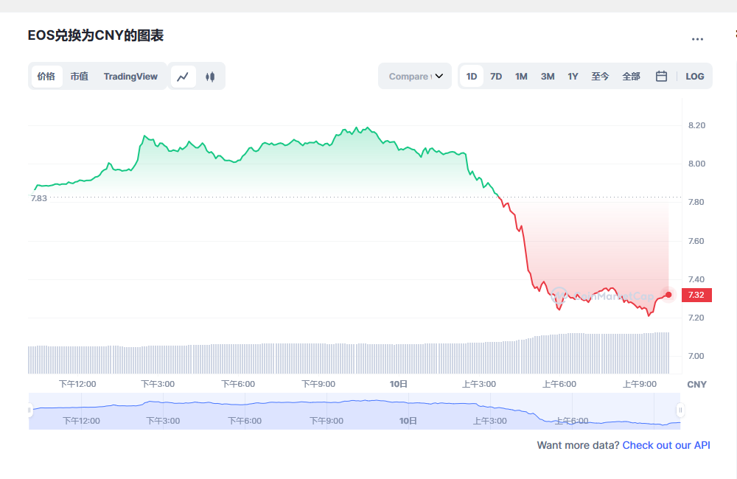Open the three-dot chart options icon

point(696,38)
